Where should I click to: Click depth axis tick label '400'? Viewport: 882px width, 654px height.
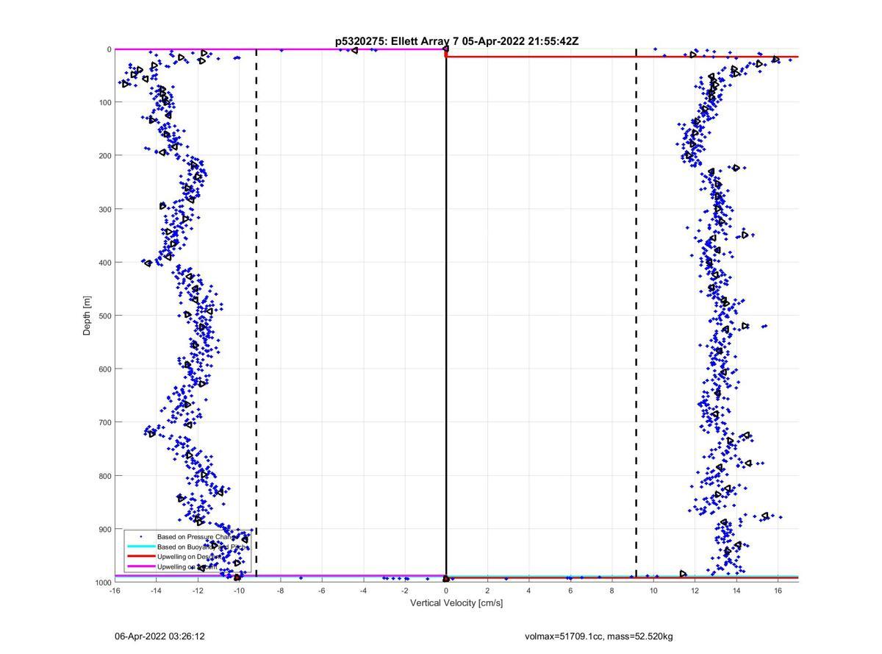pos(104,262)
